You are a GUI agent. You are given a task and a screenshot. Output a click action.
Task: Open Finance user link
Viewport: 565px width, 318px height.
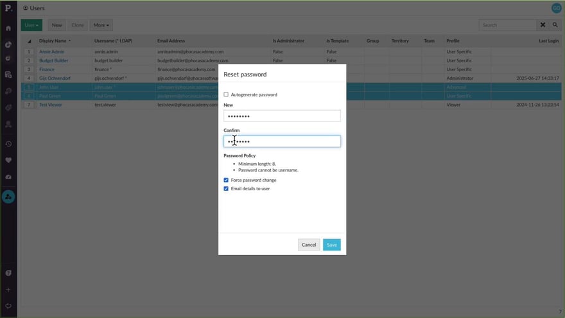[47, 69]
